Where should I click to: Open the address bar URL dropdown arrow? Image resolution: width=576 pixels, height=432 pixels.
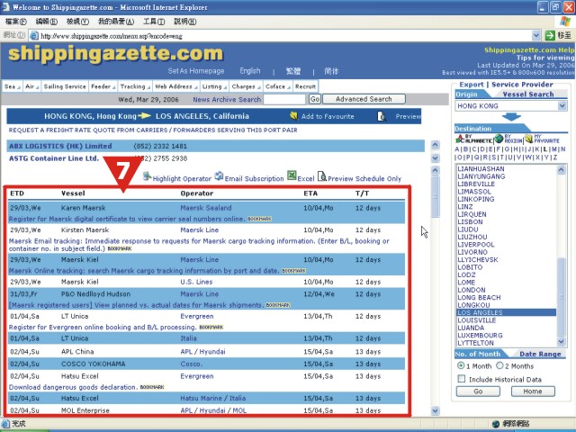click(x=536, y=36)
